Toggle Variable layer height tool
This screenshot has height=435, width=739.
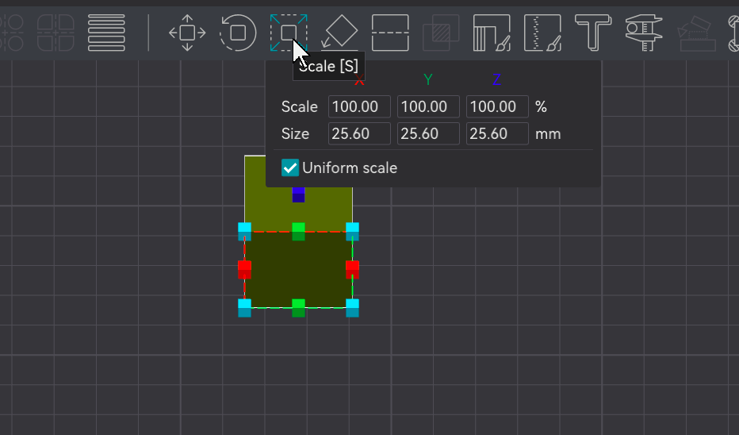(x=106, y=33)
